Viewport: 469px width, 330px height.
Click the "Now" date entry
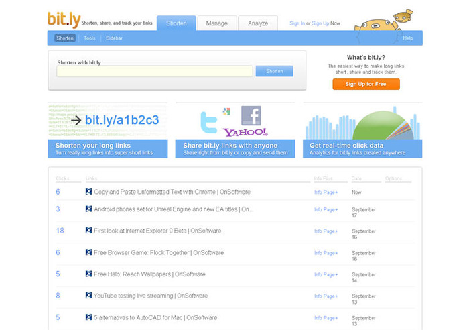[x=356, y=192]
